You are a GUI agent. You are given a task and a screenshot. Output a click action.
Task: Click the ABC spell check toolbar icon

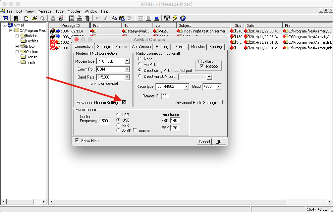pos(130,18)
